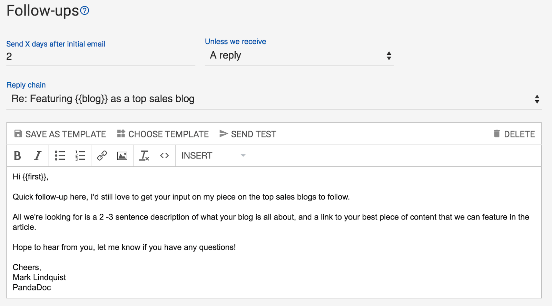Click the 'Cheers,' line in the email
The width and height of the screenshot is (552, 306).
coord(27,267)
